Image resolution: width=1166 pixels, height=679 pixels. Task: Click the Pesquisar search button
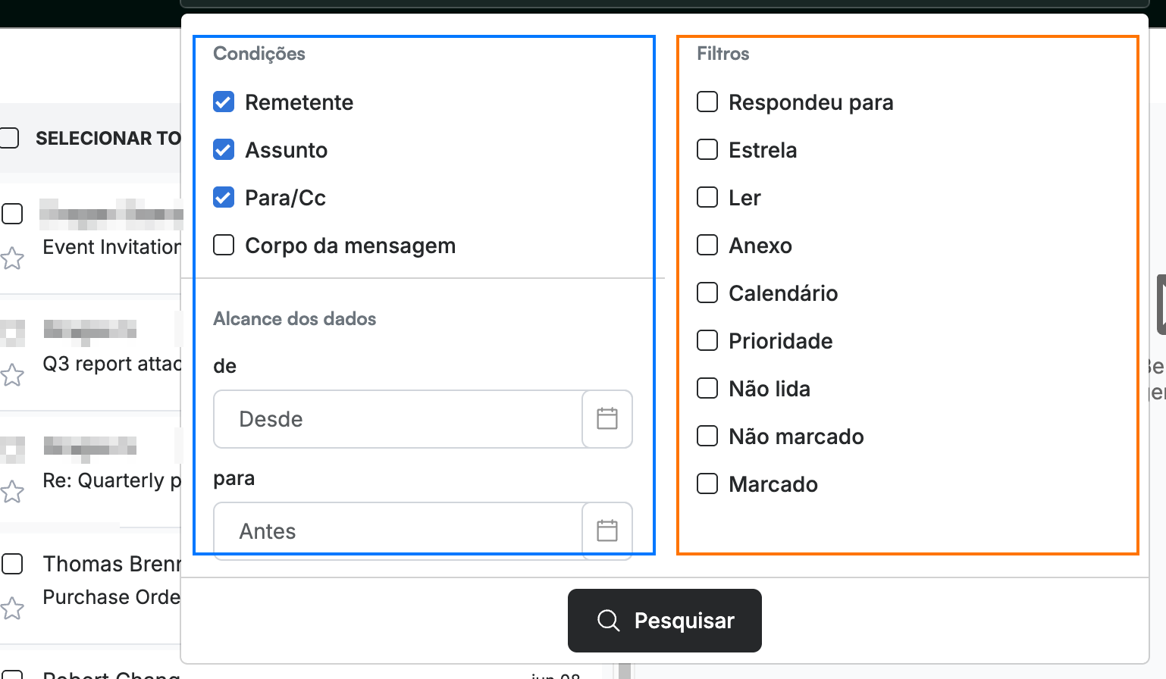pos(665,621)
